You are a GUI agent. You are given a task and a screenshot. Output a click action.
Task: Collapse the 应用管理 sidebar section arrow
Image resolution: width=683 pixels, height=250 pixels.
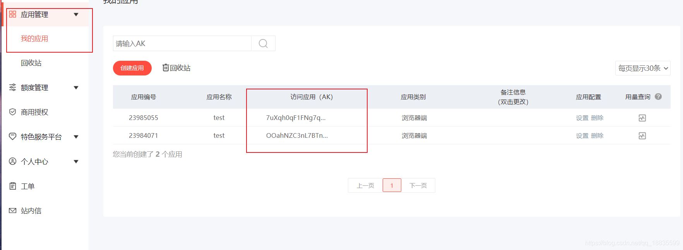point(76,15)
